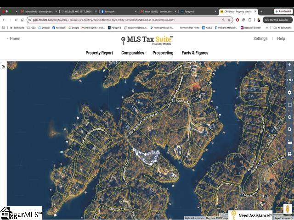Screen dimensions: 294x220
Task: Click the browser home icon
Action: click(23, 20)
